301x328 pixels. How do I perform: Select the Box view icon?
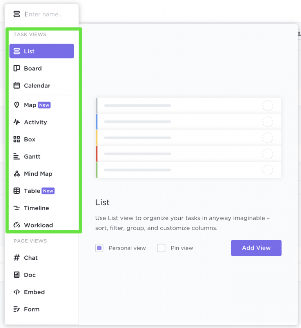16,139
